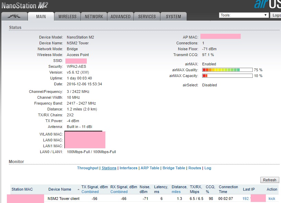Click the Logout button
The image size is (281, 203).
click(x=276, y=15)
